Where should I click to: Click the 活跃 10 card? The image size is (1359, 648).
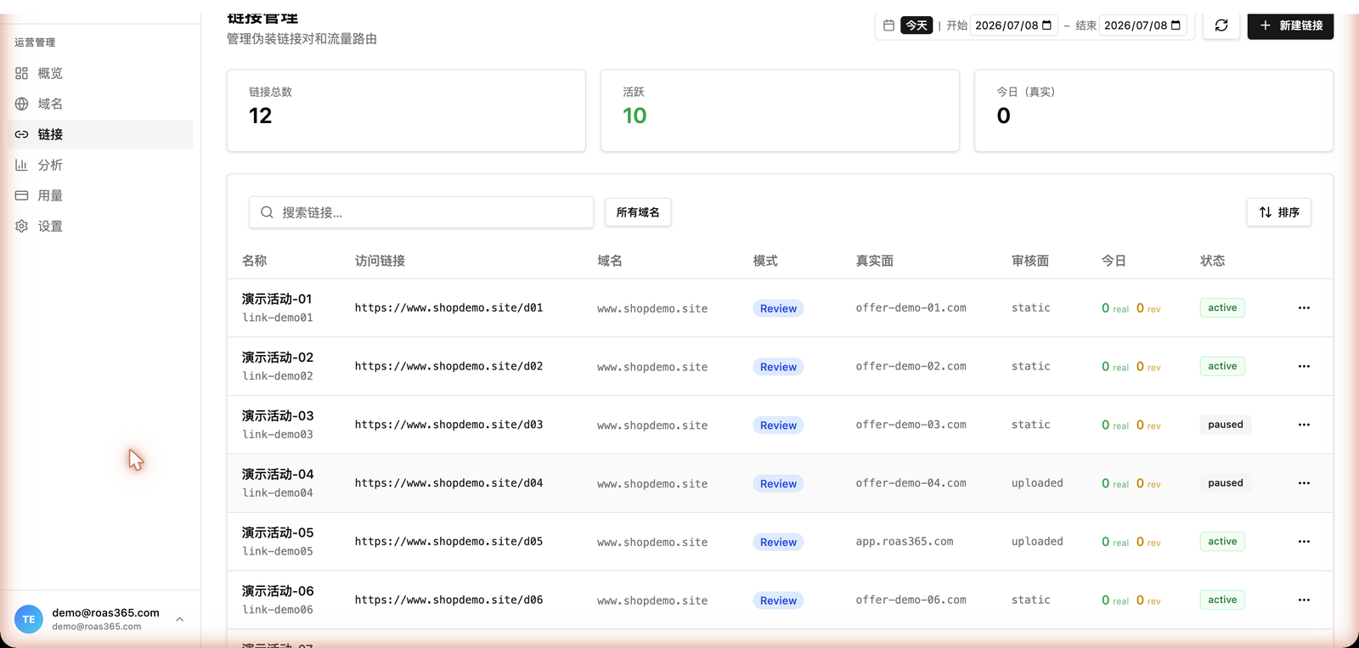coord(780,110)
